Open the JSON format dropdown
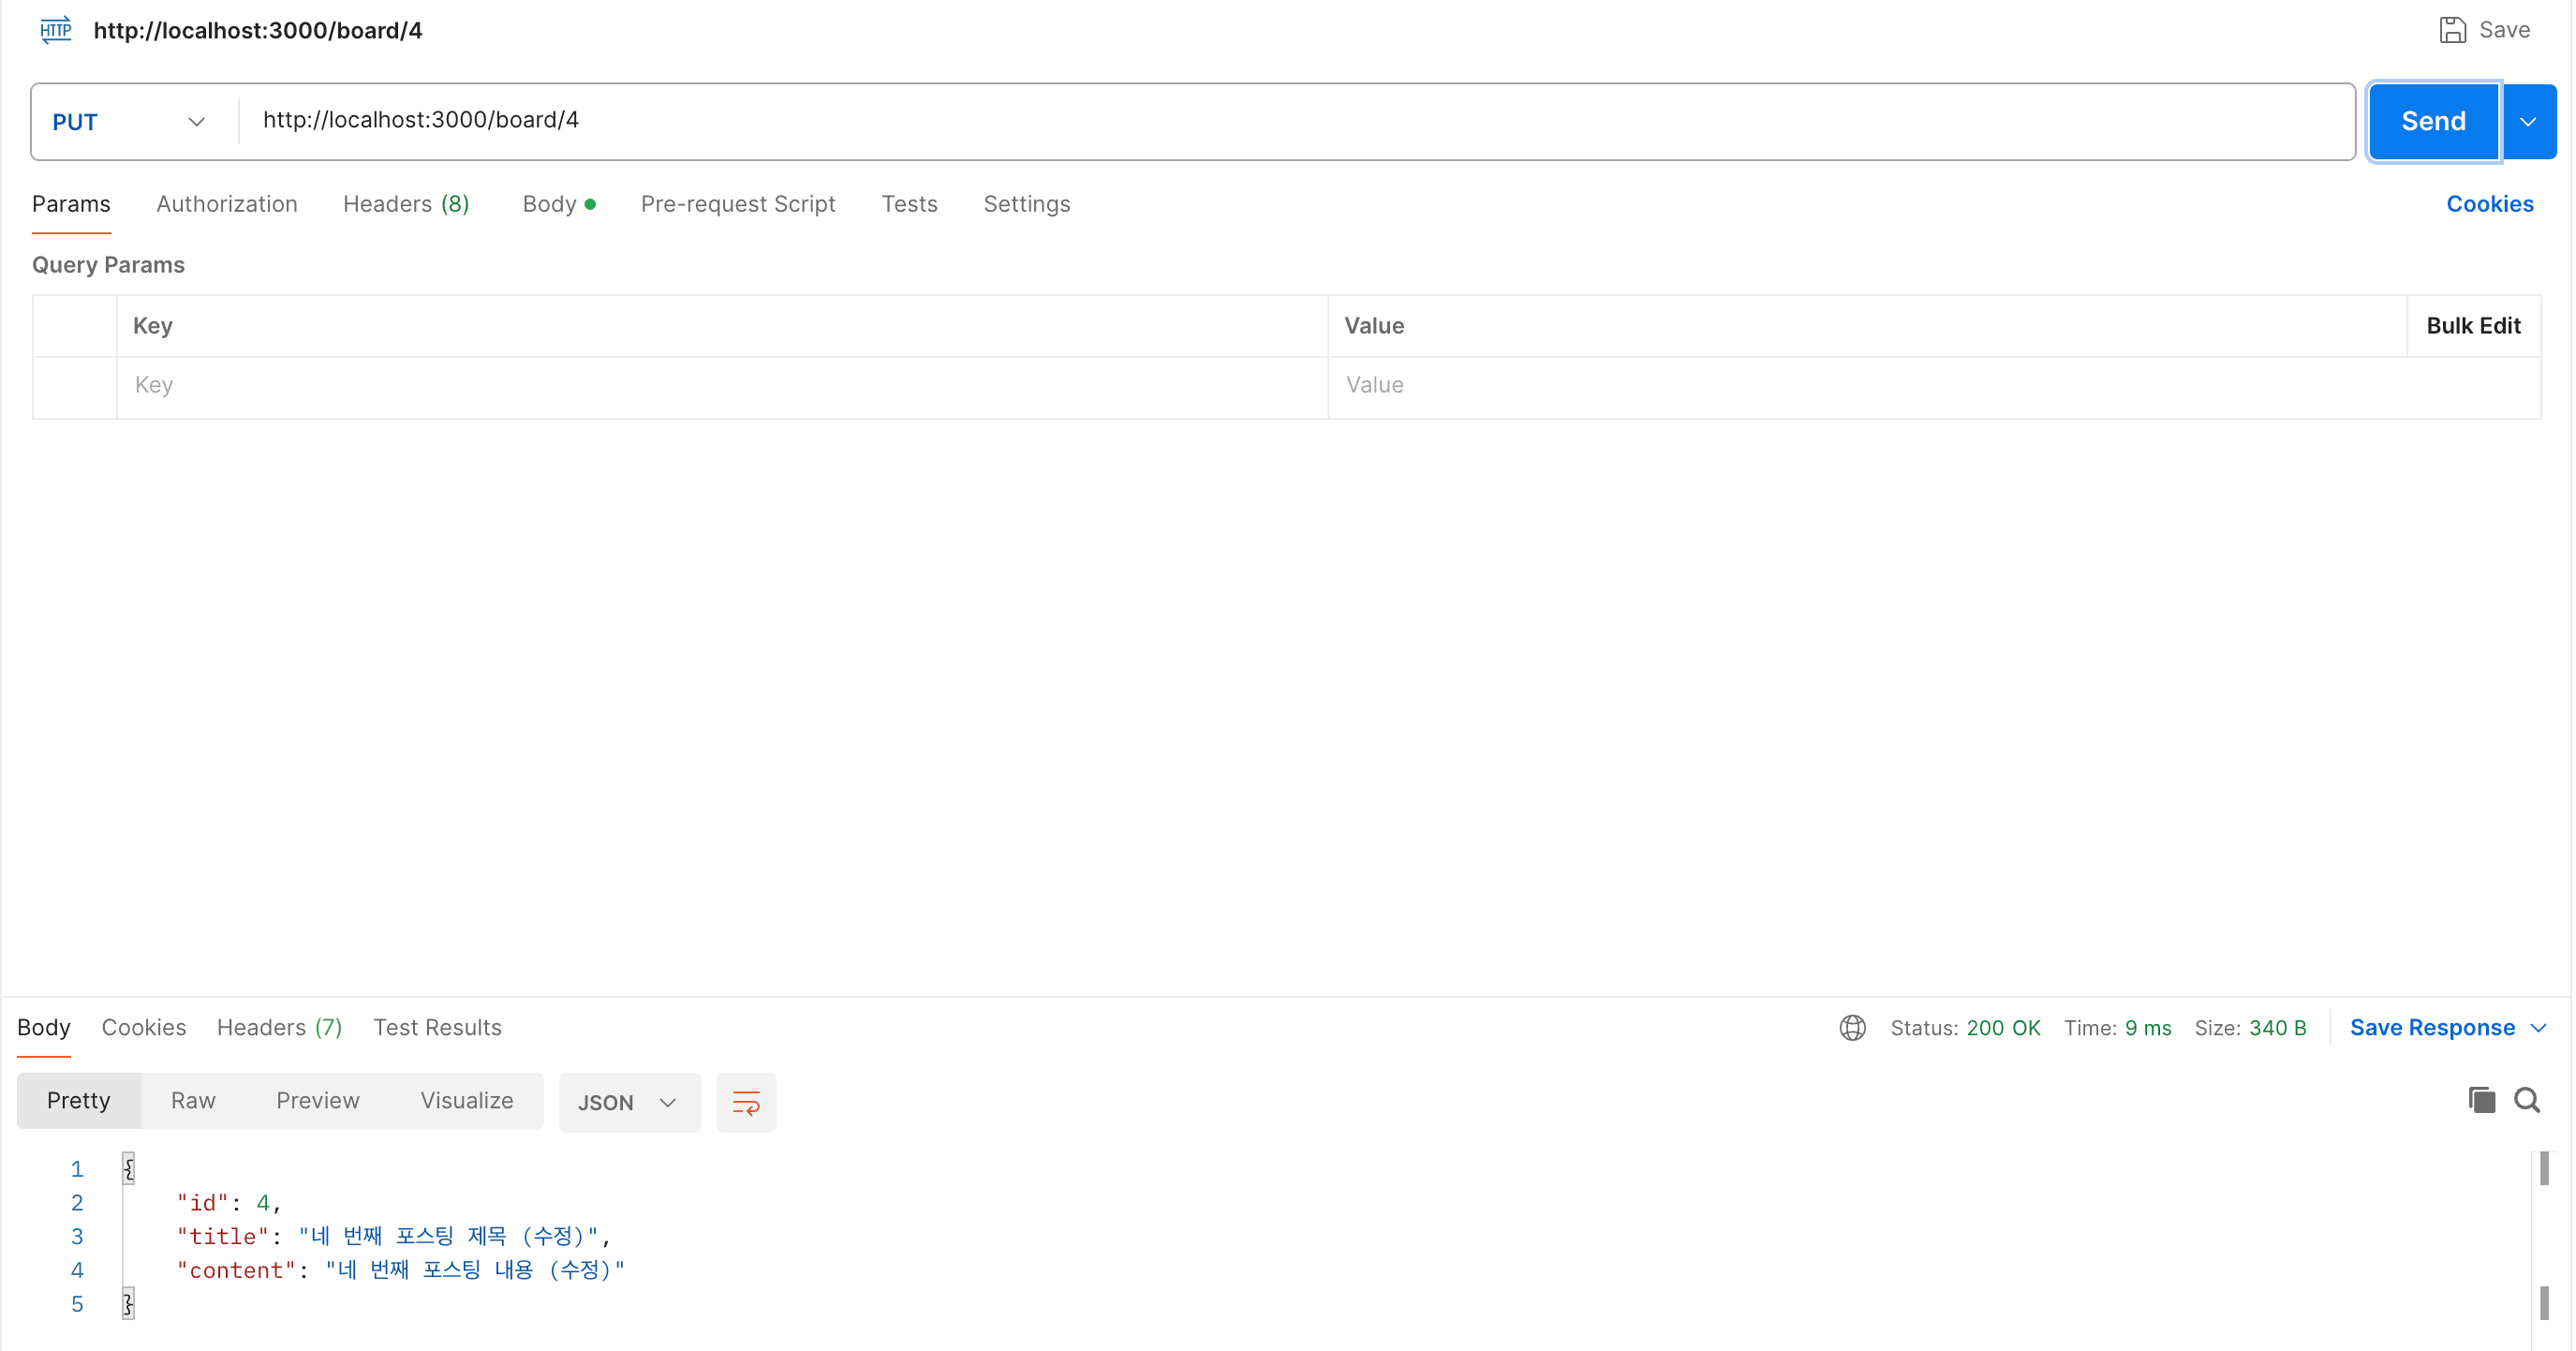Image resolution: width=2576 pixels, height=1351 pixels. coord(629,1102)
